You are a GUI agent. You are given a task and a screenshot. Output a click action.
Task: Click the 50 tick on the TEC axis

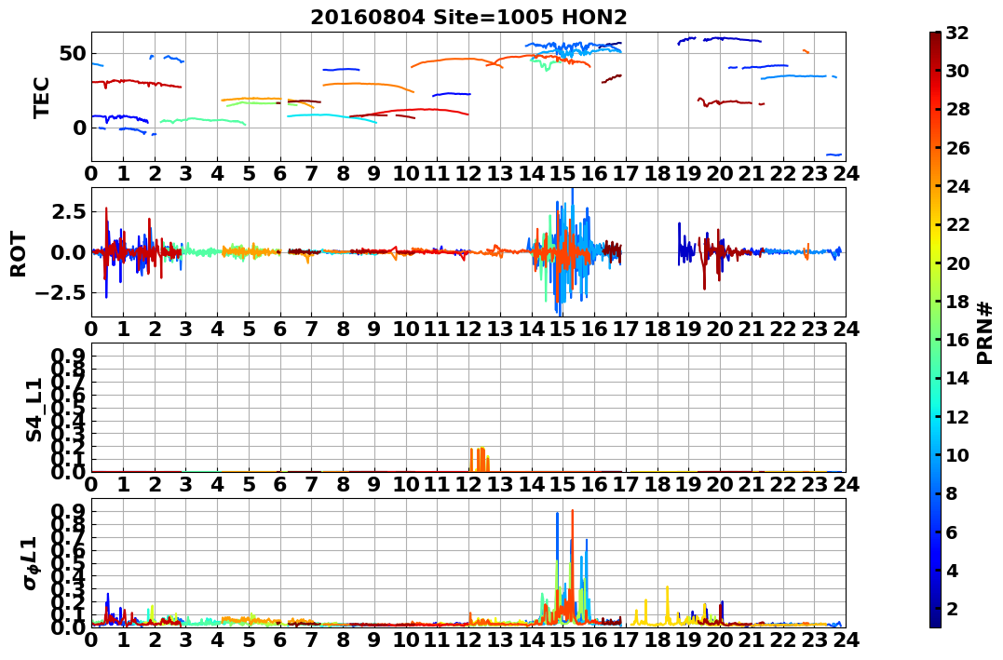(72, 53)
